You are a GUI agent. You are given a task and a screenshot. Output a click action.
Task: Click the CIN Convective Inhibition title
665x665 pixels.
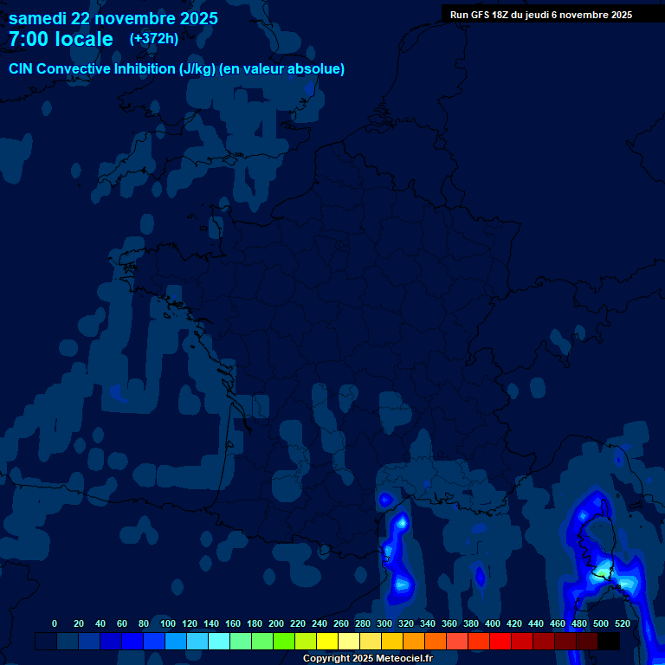pos(177,69)
